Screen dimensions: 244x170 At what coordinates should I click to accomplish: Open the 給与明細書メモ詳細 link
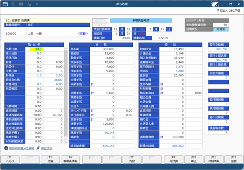[22, 148]
